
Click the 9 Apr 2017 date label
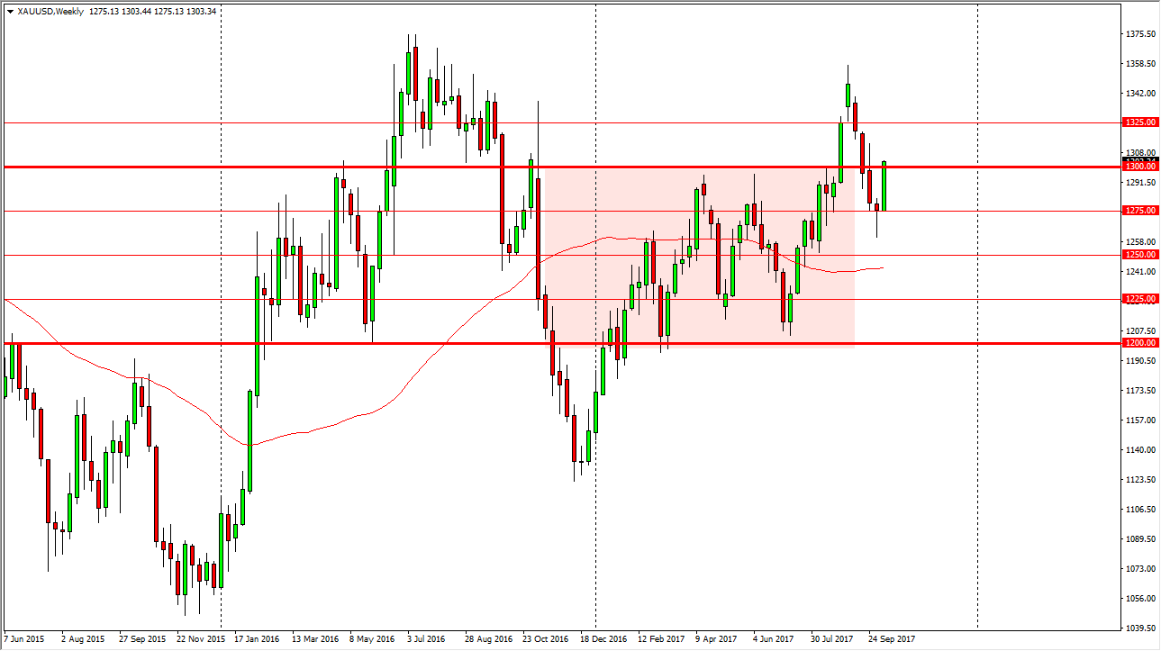pyautogui.click(x=718, y=639)
